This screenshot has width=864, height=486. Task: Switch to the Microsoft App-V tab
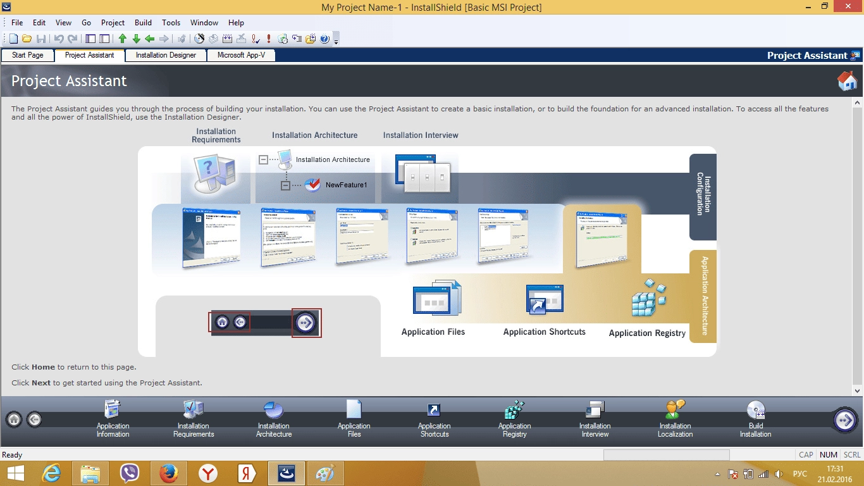pos(241,55)
